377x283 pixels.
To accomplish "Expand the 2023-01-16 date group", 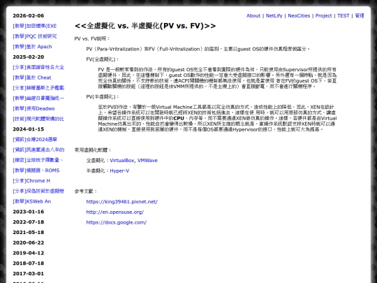I will click(29, 212).
